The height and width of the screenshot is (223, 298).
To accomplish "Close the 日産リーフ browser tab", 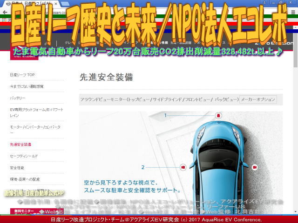I will coord(56,4).
